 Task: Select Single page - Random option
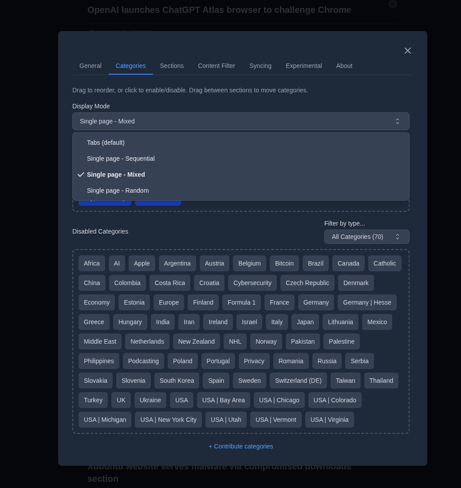coord(118,190)
